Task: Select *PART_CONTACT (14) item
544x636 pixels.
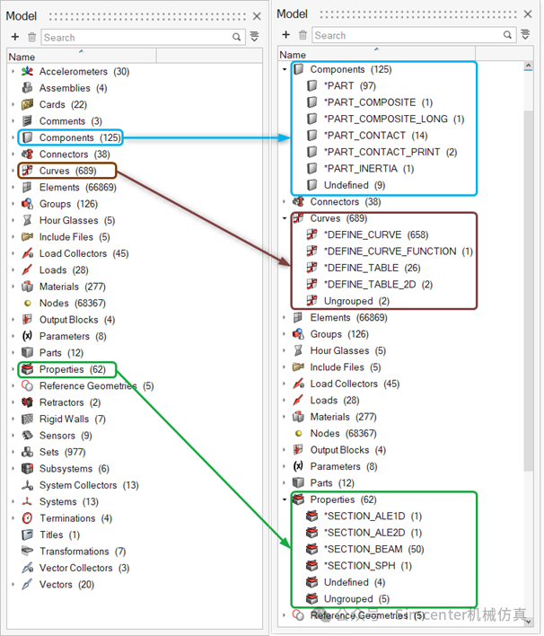Action: [364, 136]
